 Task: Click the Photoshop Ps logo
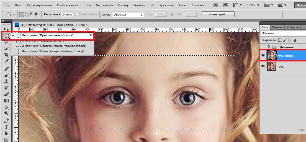click(6, 5)
